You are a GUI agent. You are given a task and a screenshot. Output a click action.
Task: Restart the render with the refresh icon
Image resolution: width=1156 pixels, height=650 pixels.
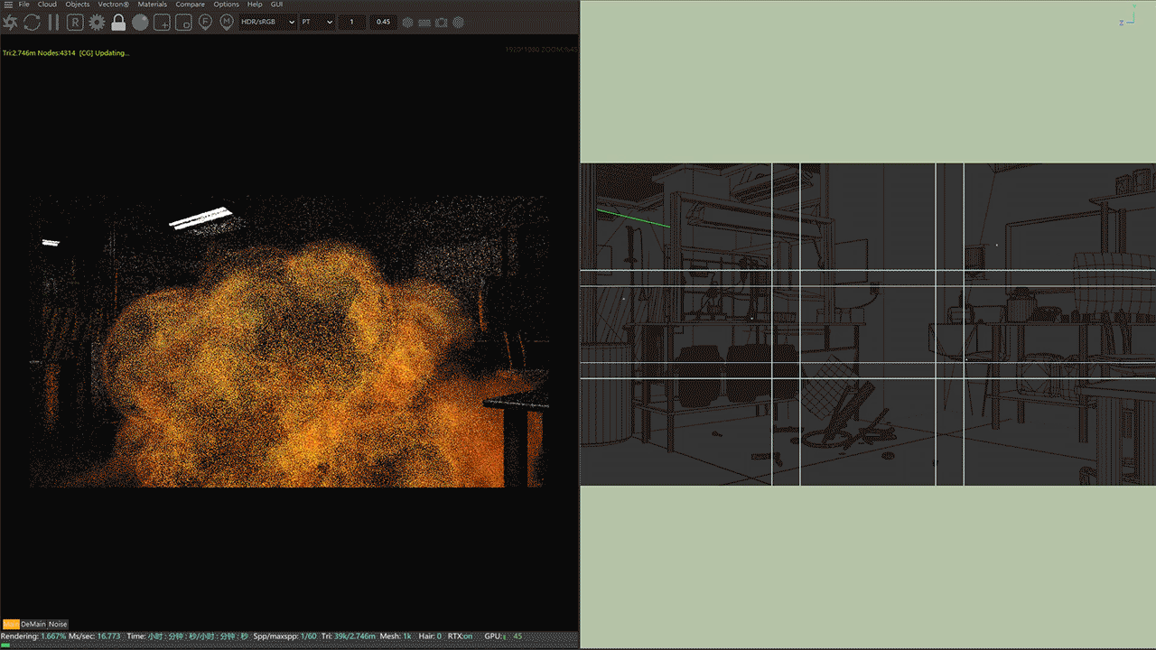(32, 23)
